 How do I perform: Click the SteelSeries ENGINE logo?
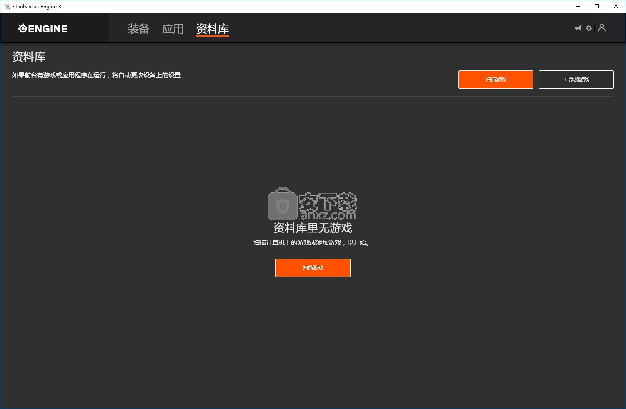[x=43, y=28]
